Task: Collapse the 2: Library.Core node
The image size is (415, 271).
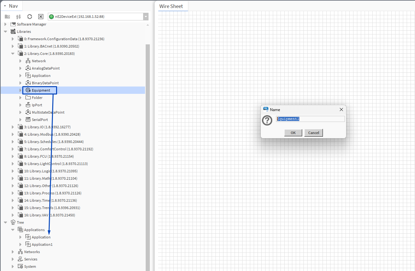Action: pos(13,54)
